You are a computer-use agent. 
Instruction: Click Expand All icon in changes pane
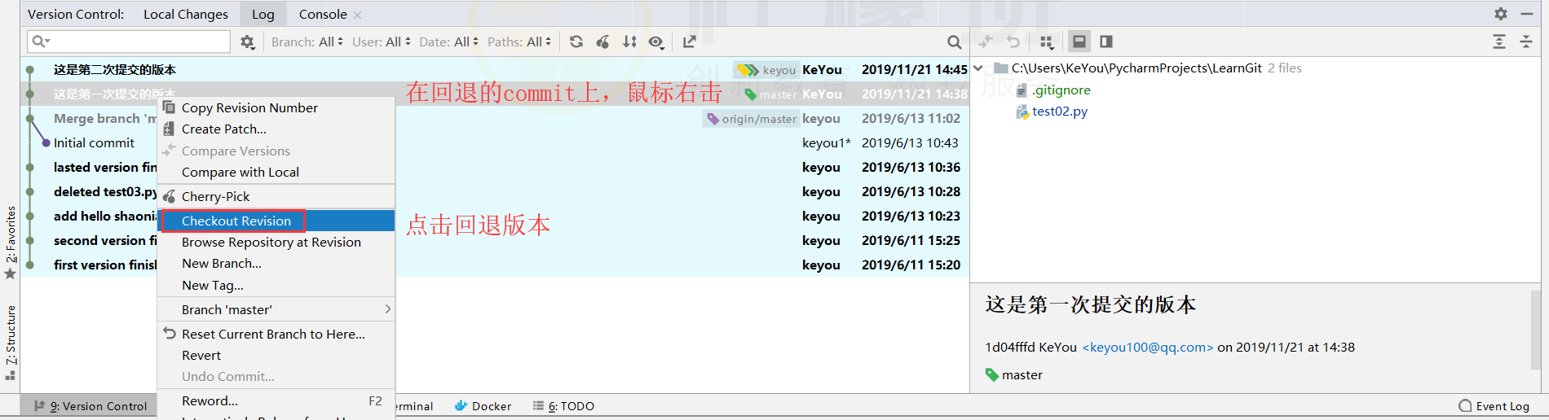coord(1499,42)
